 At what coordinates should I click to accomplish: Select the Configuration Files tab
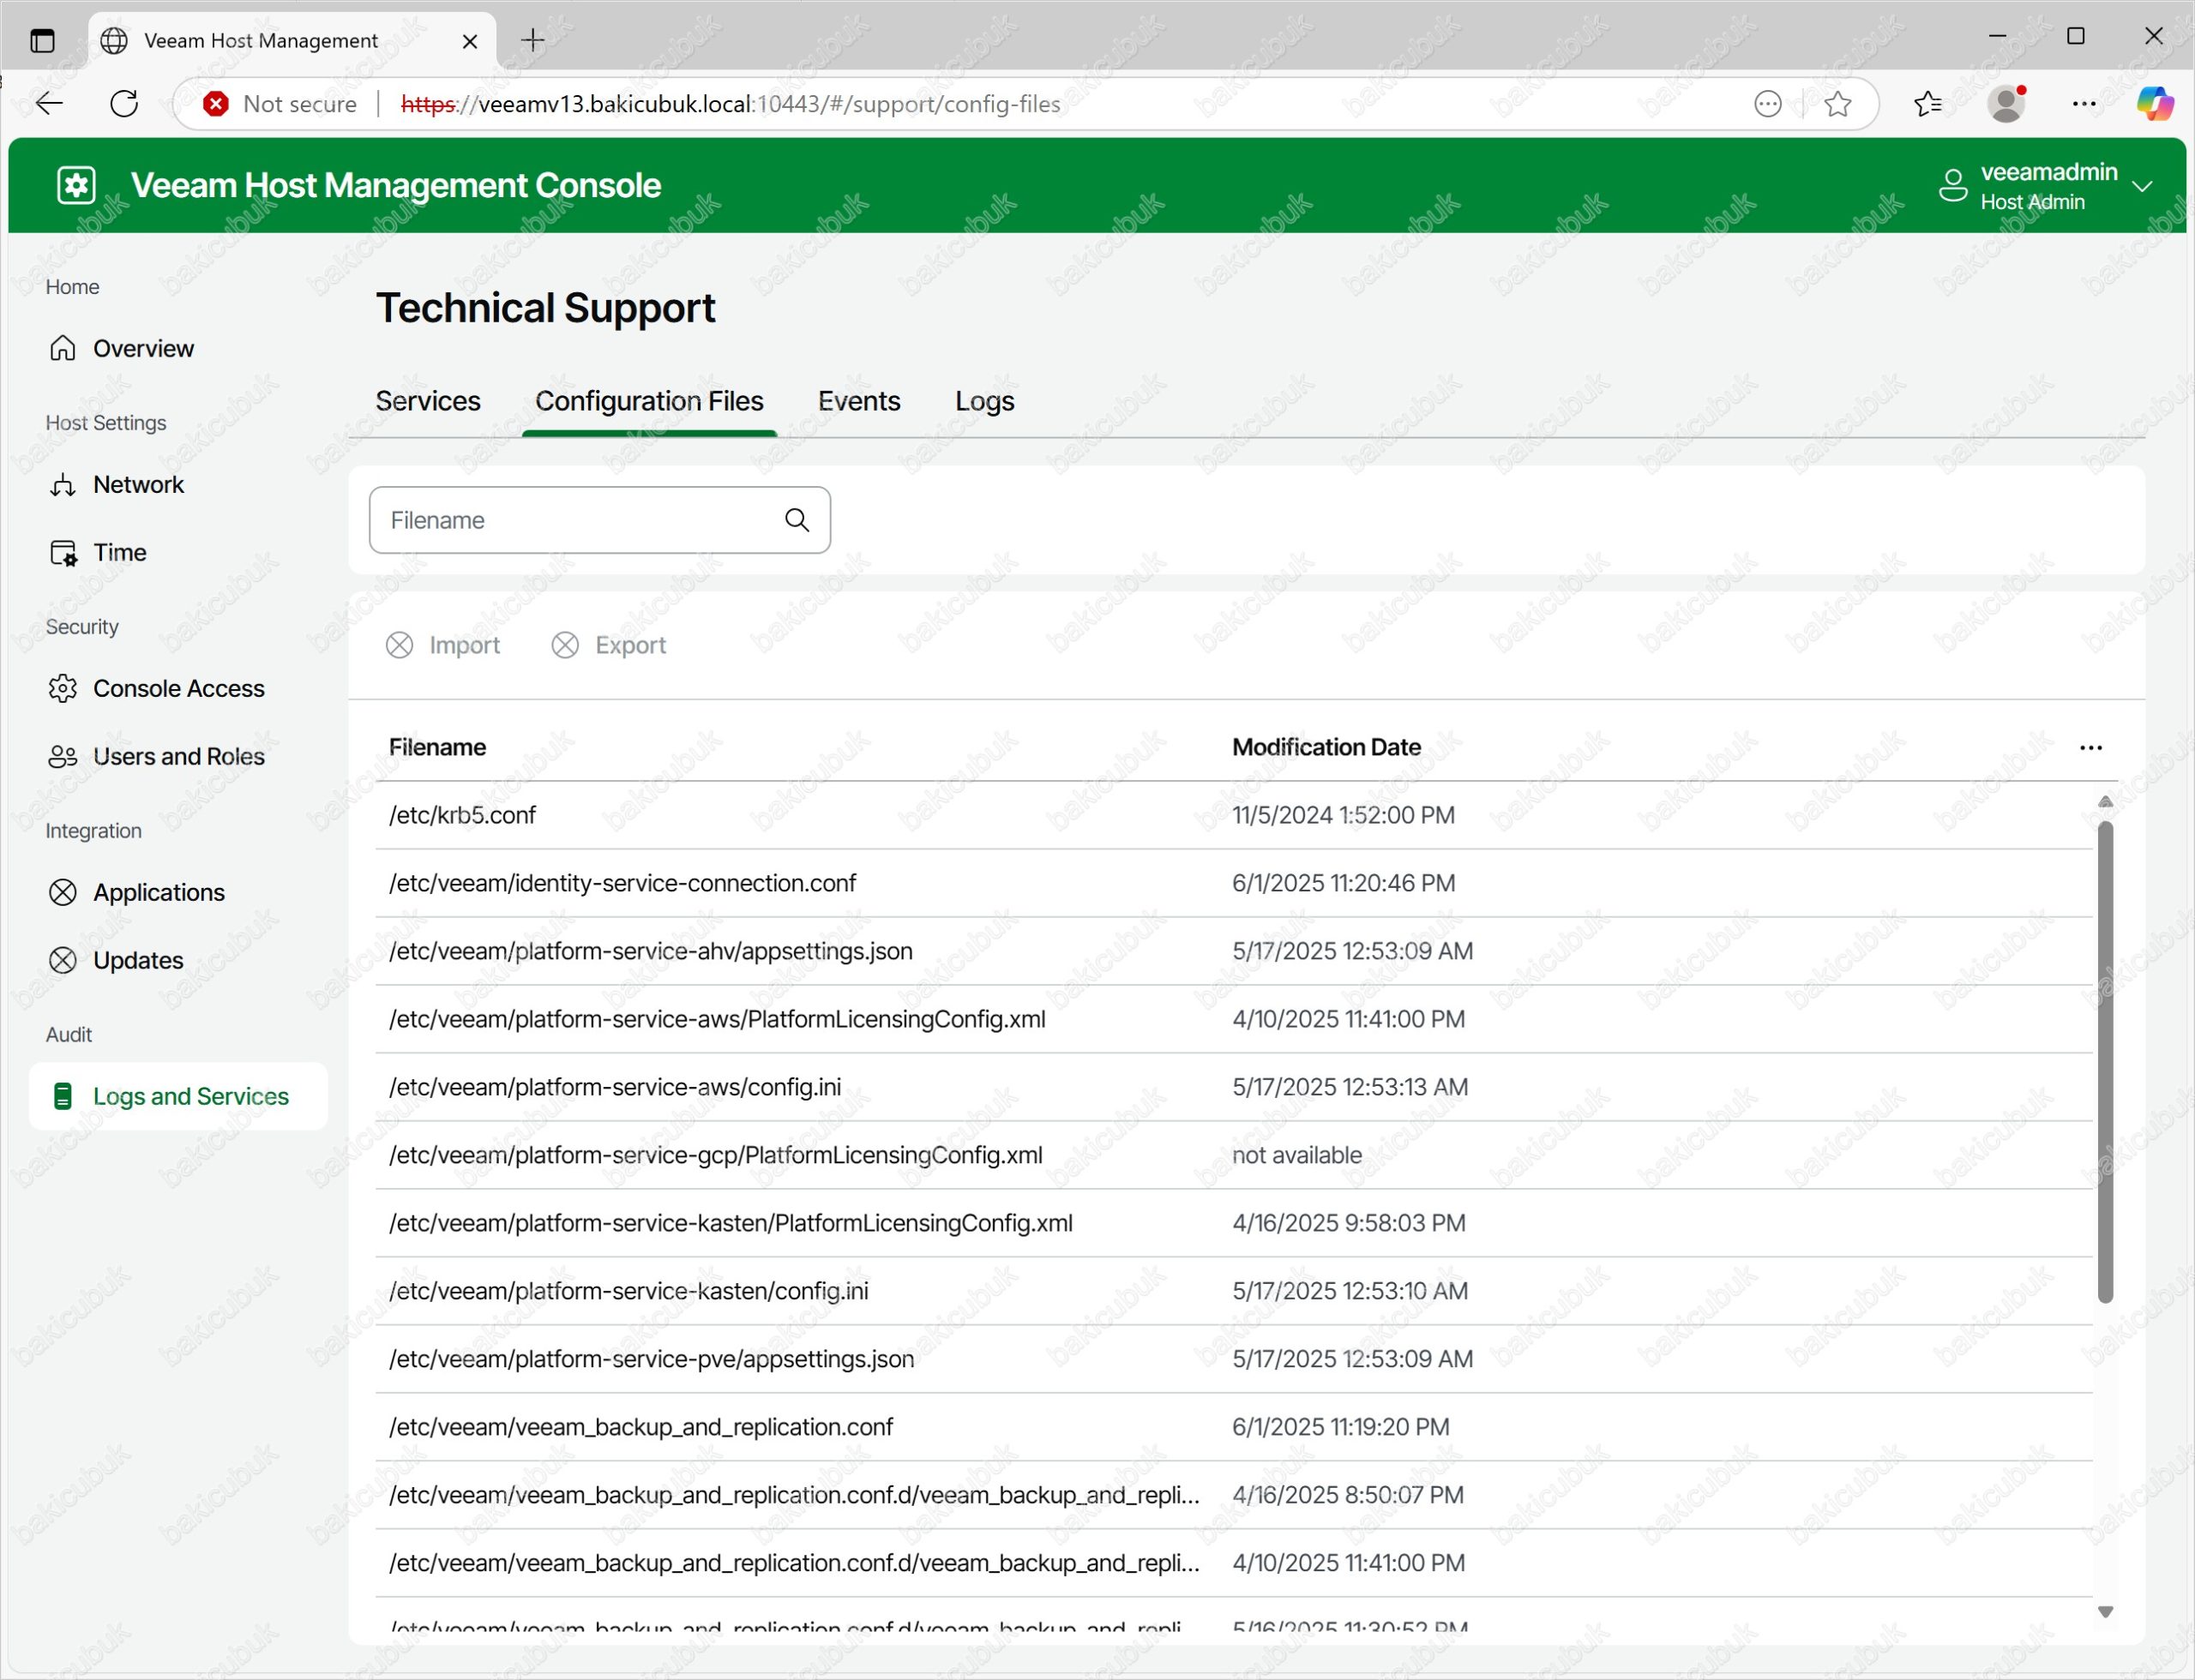pos(649,401)
